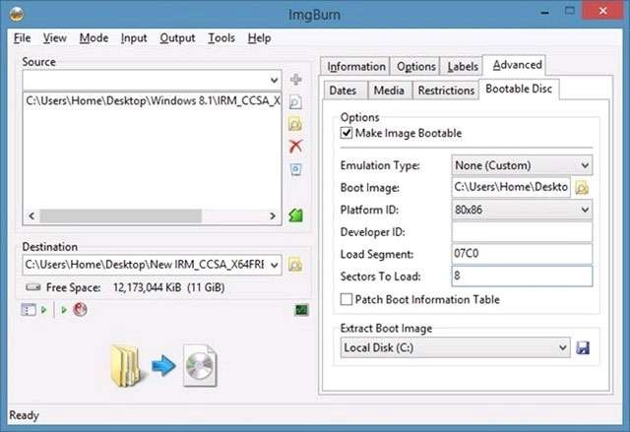Open the Mode menu
Image resolution: width=630 pixels, height=432 pixels.
pyautogui.click(x=94, y=37)
